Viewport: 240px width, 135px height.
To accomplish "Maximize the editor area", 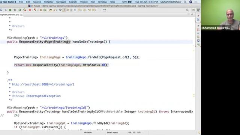I will point(192,14).
